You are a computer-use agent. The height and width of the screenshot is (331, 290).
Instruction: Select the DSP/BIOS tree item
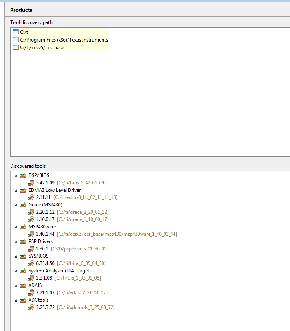pos(39,175)
